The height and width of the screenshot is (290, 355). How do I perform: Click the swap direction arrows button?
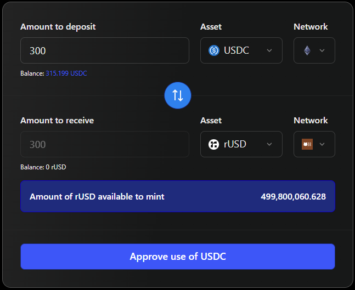tap(178, 95)
